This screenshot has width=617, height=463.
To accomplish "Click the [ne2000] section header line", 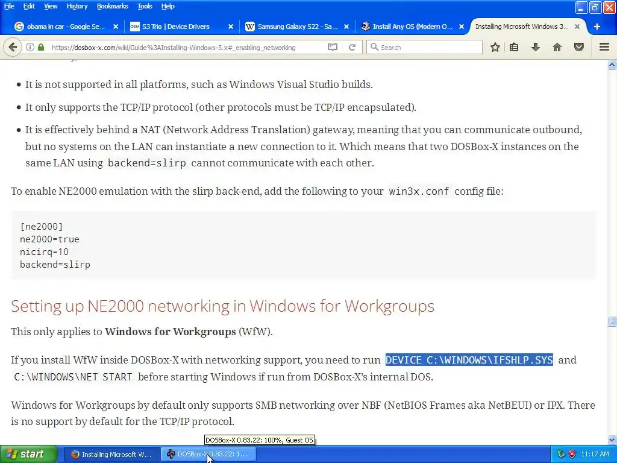I will click(x=42, y=227).
